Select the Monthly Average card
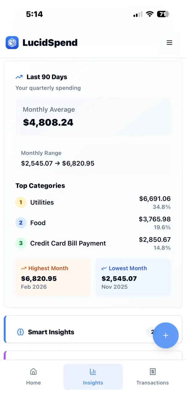 point(93,117)
